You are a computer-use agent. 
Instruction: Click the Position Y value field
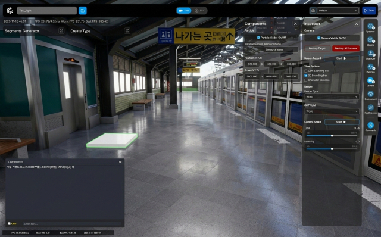(x=271, y=64)
